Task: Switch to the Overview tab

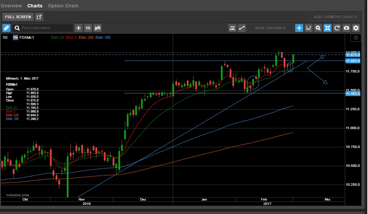Action: (x=11, y=6)
